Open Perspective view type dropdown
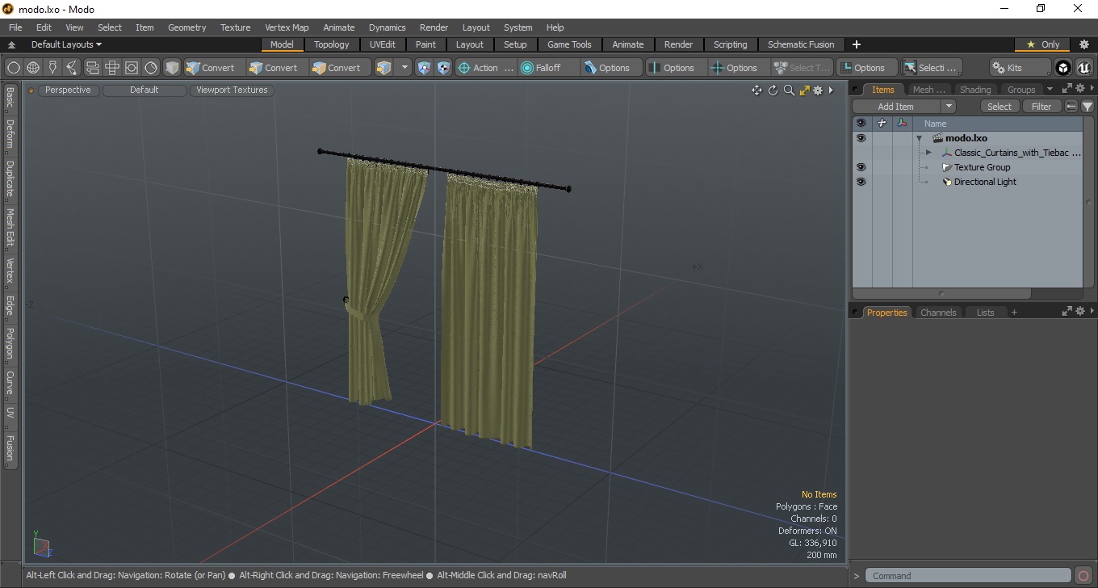This screenshot has width=1098, height=588. point(68,90)
